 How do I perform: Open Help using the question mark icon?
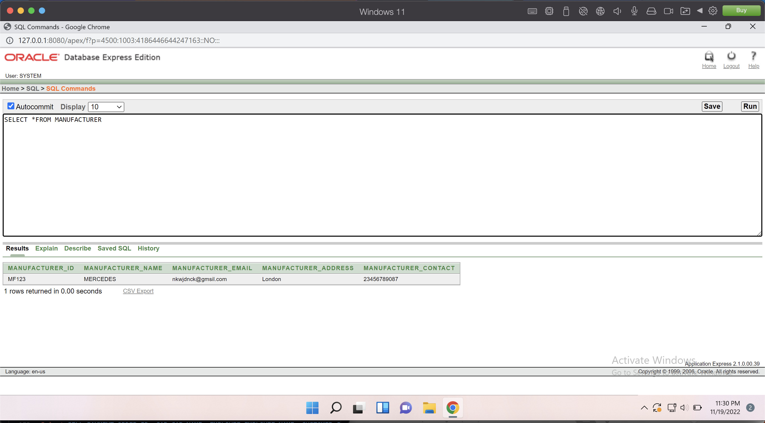pyautogui.click(x=754, y=56)
